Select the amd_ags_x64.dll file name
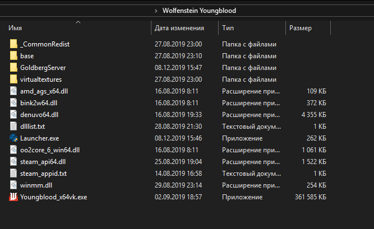The width and height of the screenshot is (374, 229). 44,91
